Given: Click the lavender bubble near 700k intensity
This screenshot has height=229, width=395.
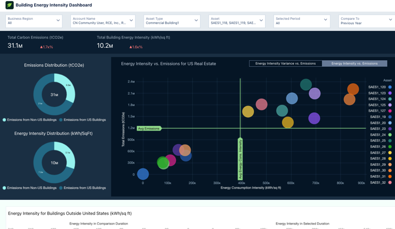Looking at the screenshot, I should pos(315,94).
